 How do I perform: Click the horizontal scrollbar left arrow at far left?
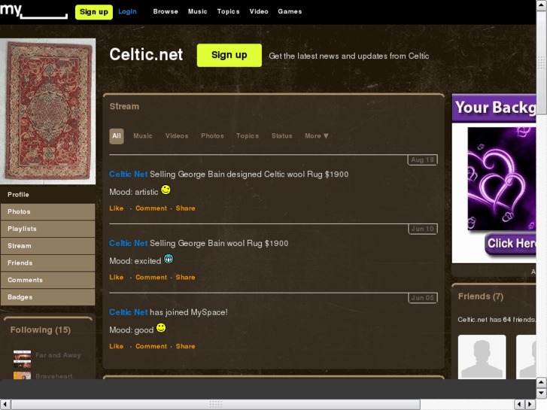(x=5, y=405)
